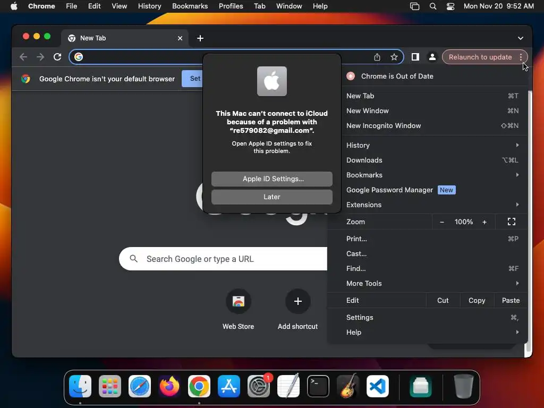The image size is (544, 408).
Task: Click the date and time in menu bar
Action: click(498, 6)
